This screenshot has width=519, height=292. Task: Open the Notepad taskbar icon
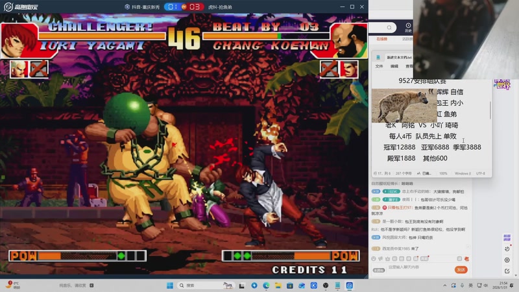point(337,286)
